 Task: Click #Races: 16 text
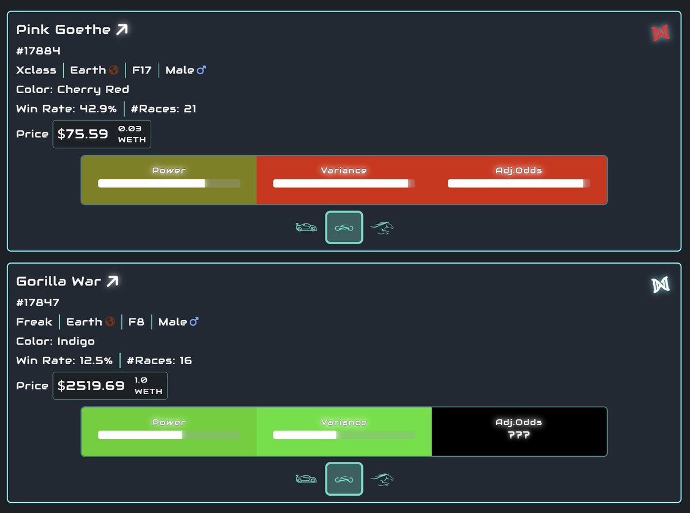(159, 360)
